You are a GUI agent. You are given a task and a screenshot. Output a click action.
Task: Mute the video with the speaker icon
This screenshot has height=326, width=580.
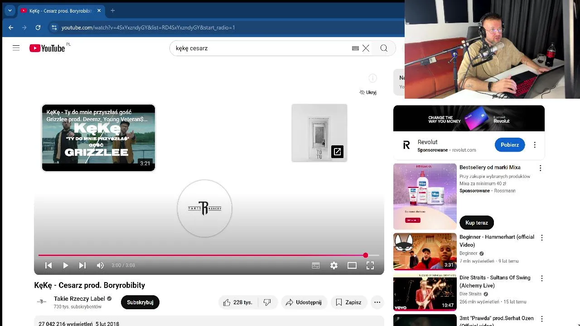coord(100,265)
